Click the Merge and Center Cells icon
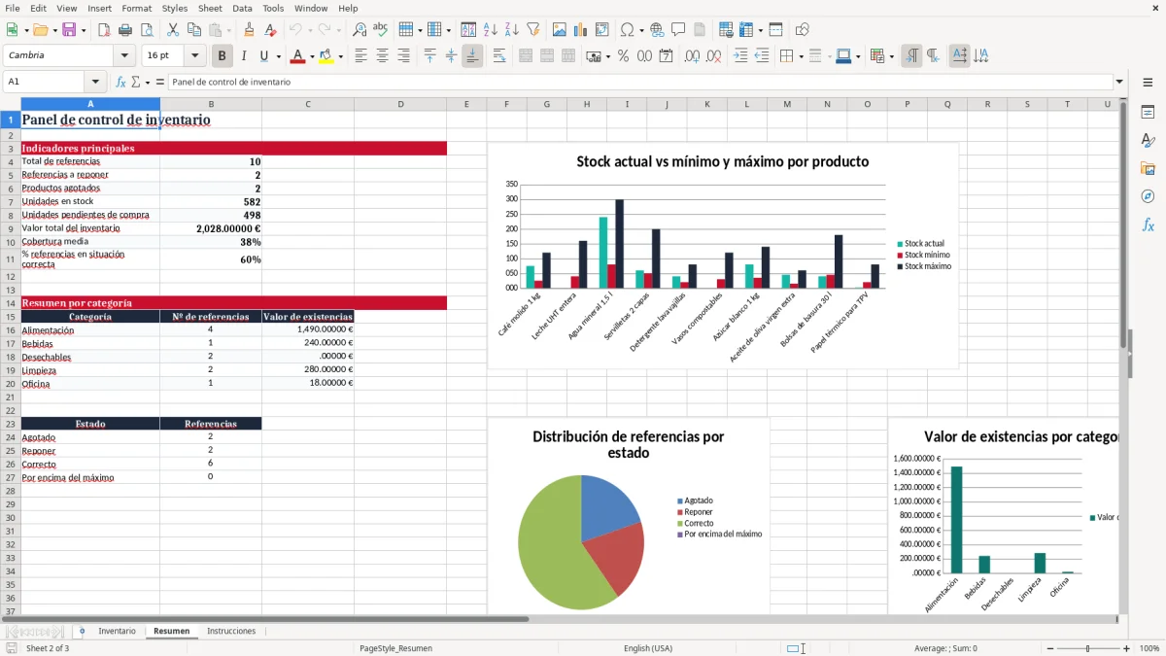The height and width of the screenshot is (656, 1166). (526, 56)
